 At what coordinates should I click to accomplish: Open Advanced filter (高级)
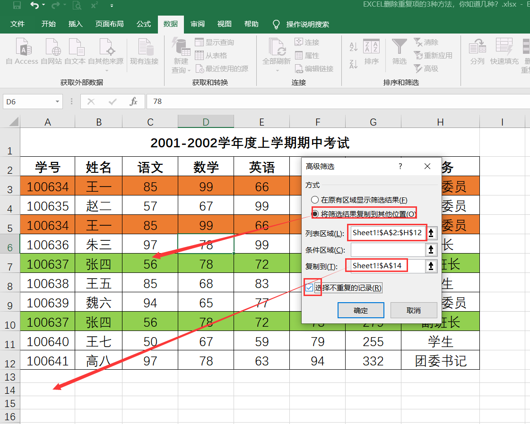point(426,68)
